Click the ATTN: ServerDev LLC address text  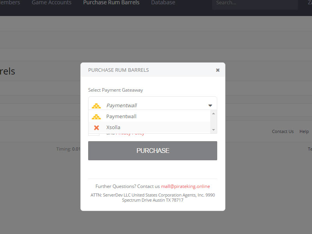click(x=152, y=198)
